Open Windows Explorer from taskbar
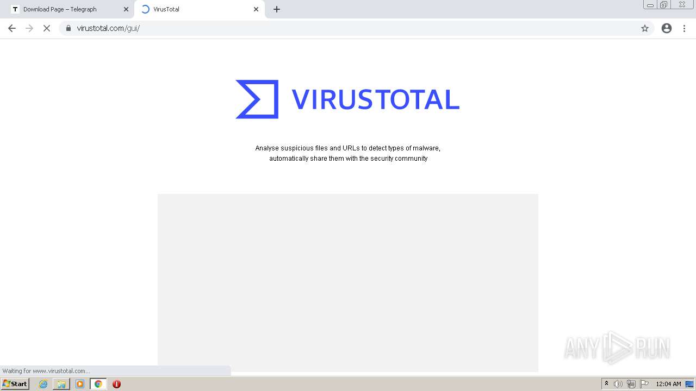This screenshot has height=391, width=696. click(61, 384)
